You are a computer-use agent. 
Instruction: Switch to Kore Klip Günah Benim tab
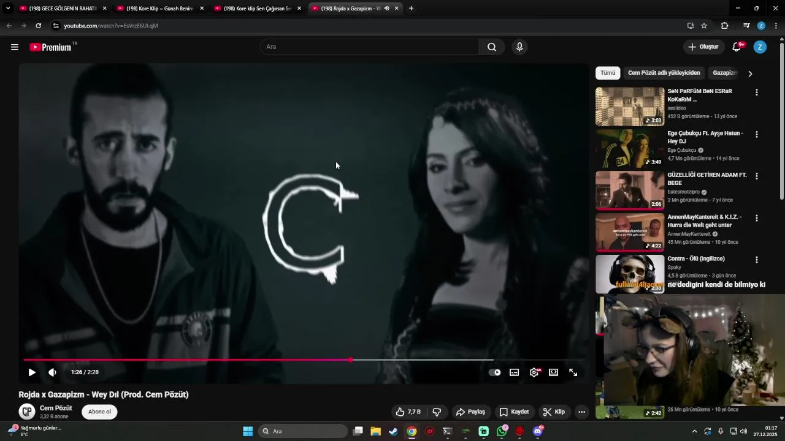[159, 9]
